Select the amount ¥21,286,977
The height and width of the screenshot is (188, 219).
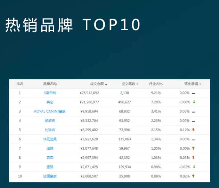89,102
